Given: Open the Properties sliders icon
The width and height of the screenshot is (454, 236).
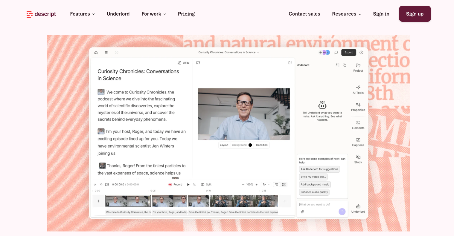Looking at the screenshot, I should 358,105.
